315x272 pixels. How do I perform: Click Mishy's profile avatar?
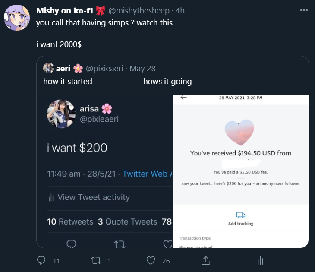(16, 18)
